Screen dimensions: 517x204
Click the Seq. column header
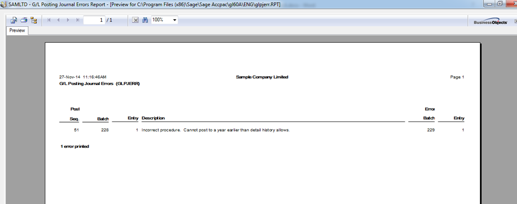tap(75, 118)
